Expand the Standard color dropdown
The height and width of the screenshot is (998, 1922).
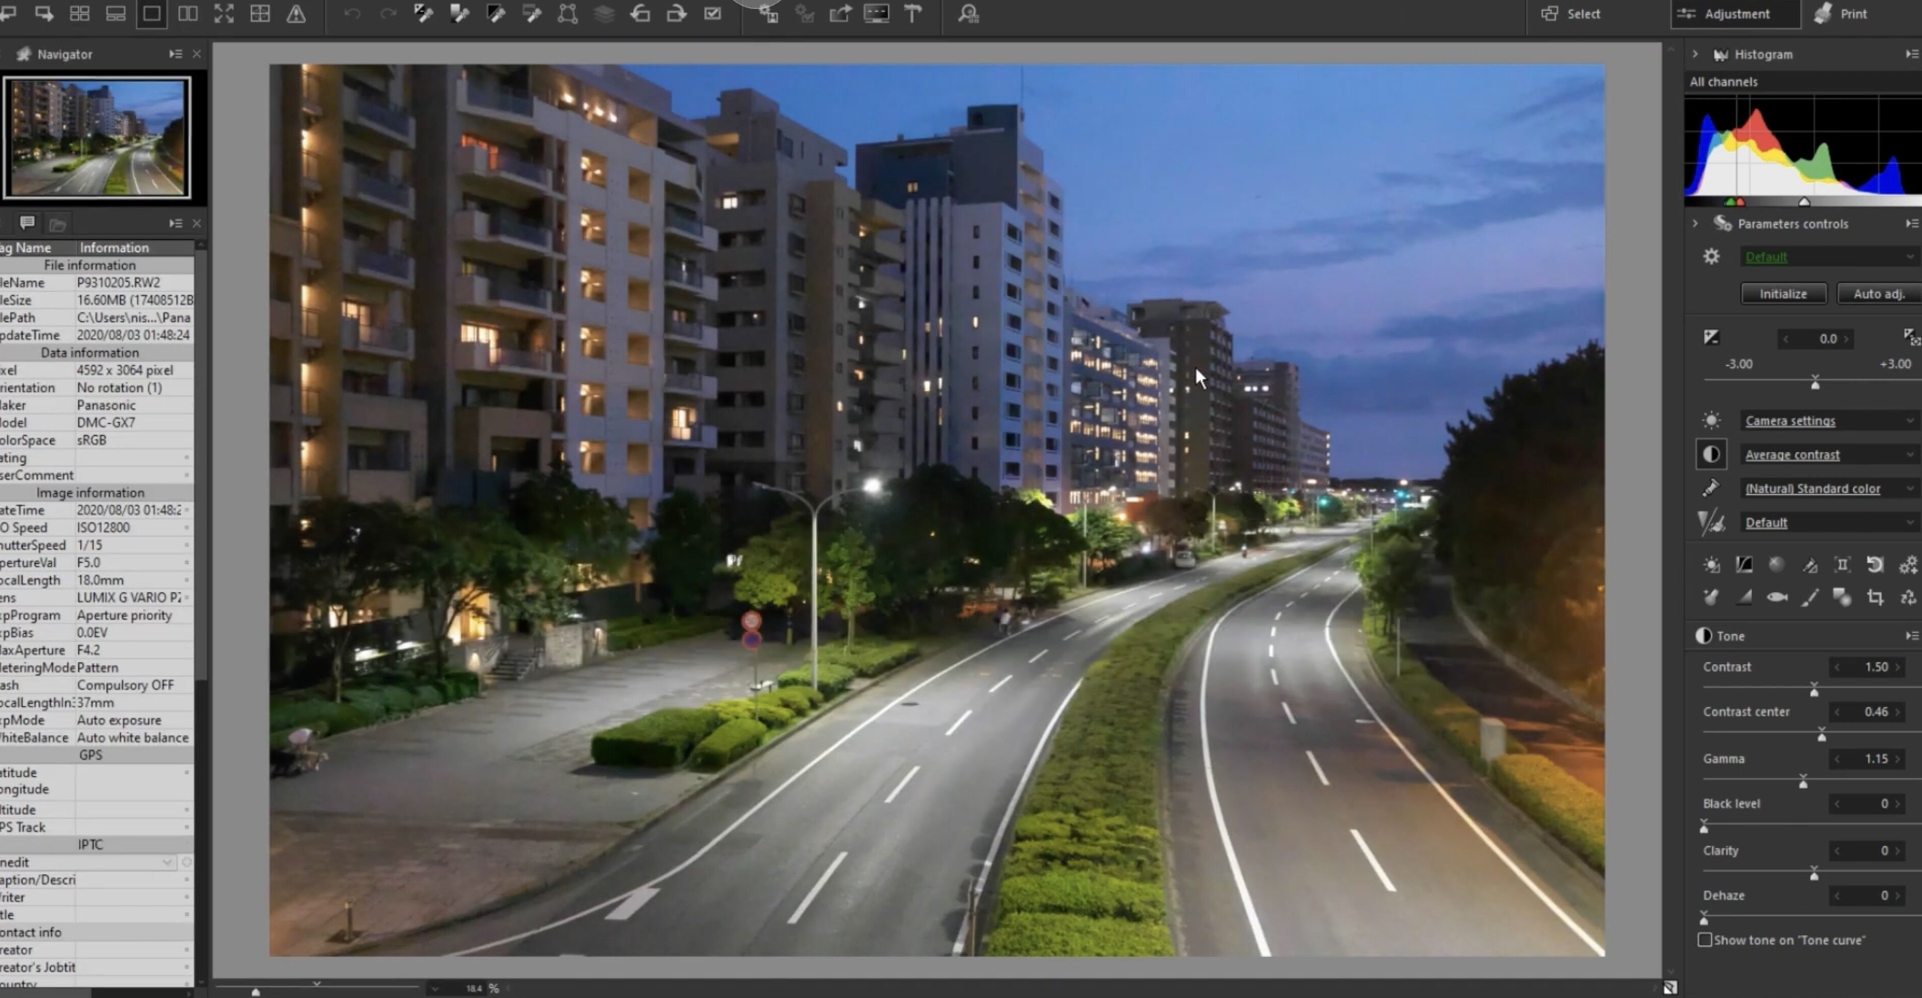point(1827,489)
